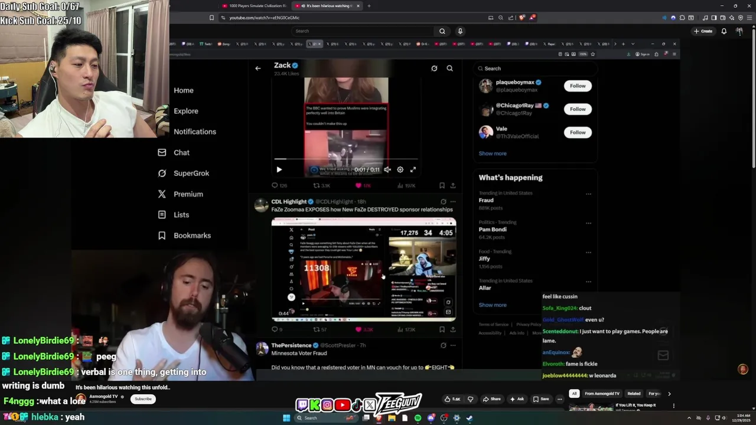Like the YouTube video
756x425 pixels.
point(452,399)
